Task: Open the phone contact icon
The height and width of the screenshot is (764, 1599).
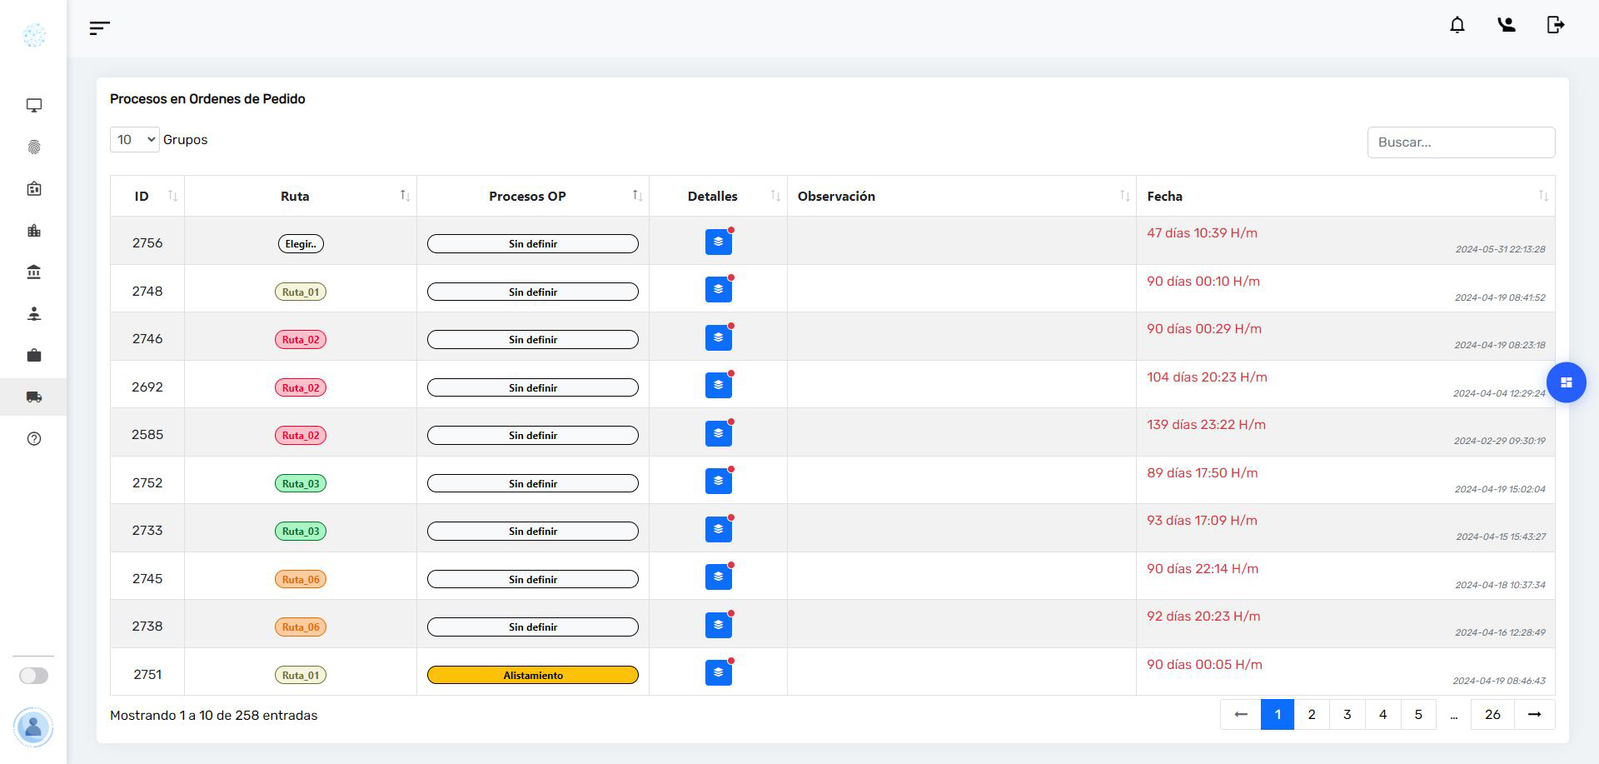Action: tap(1506, 25)
